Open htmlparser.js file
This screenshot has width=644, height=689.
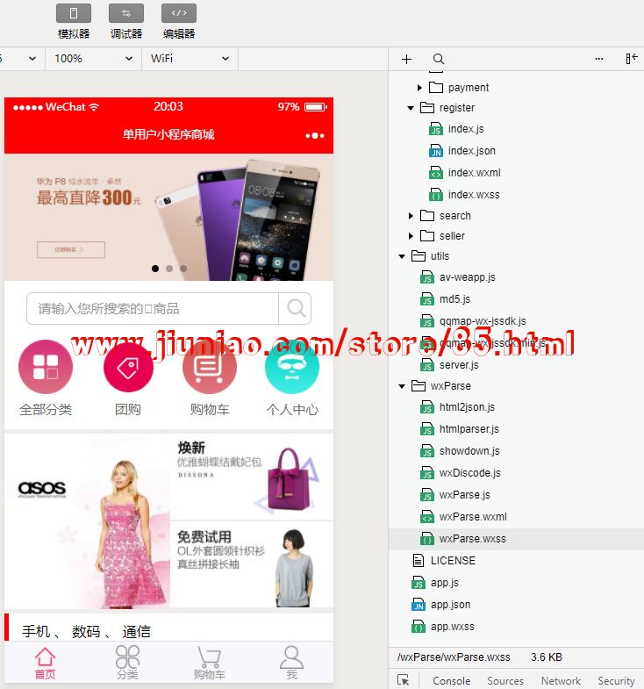tap(460, 429)
